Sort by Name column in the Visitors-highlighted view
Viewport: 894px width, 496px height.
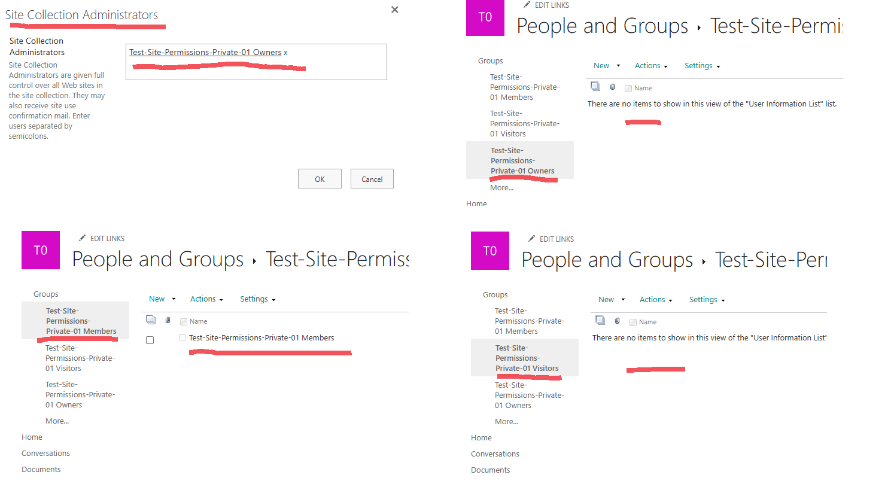tap(647, 322)
